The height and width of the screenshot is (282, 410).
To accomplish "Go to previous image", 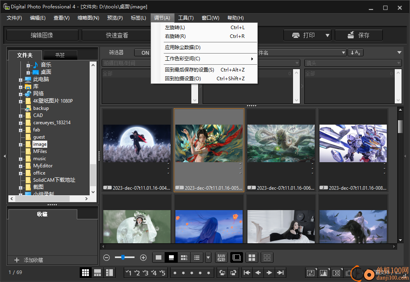I will tap(258, 273).
